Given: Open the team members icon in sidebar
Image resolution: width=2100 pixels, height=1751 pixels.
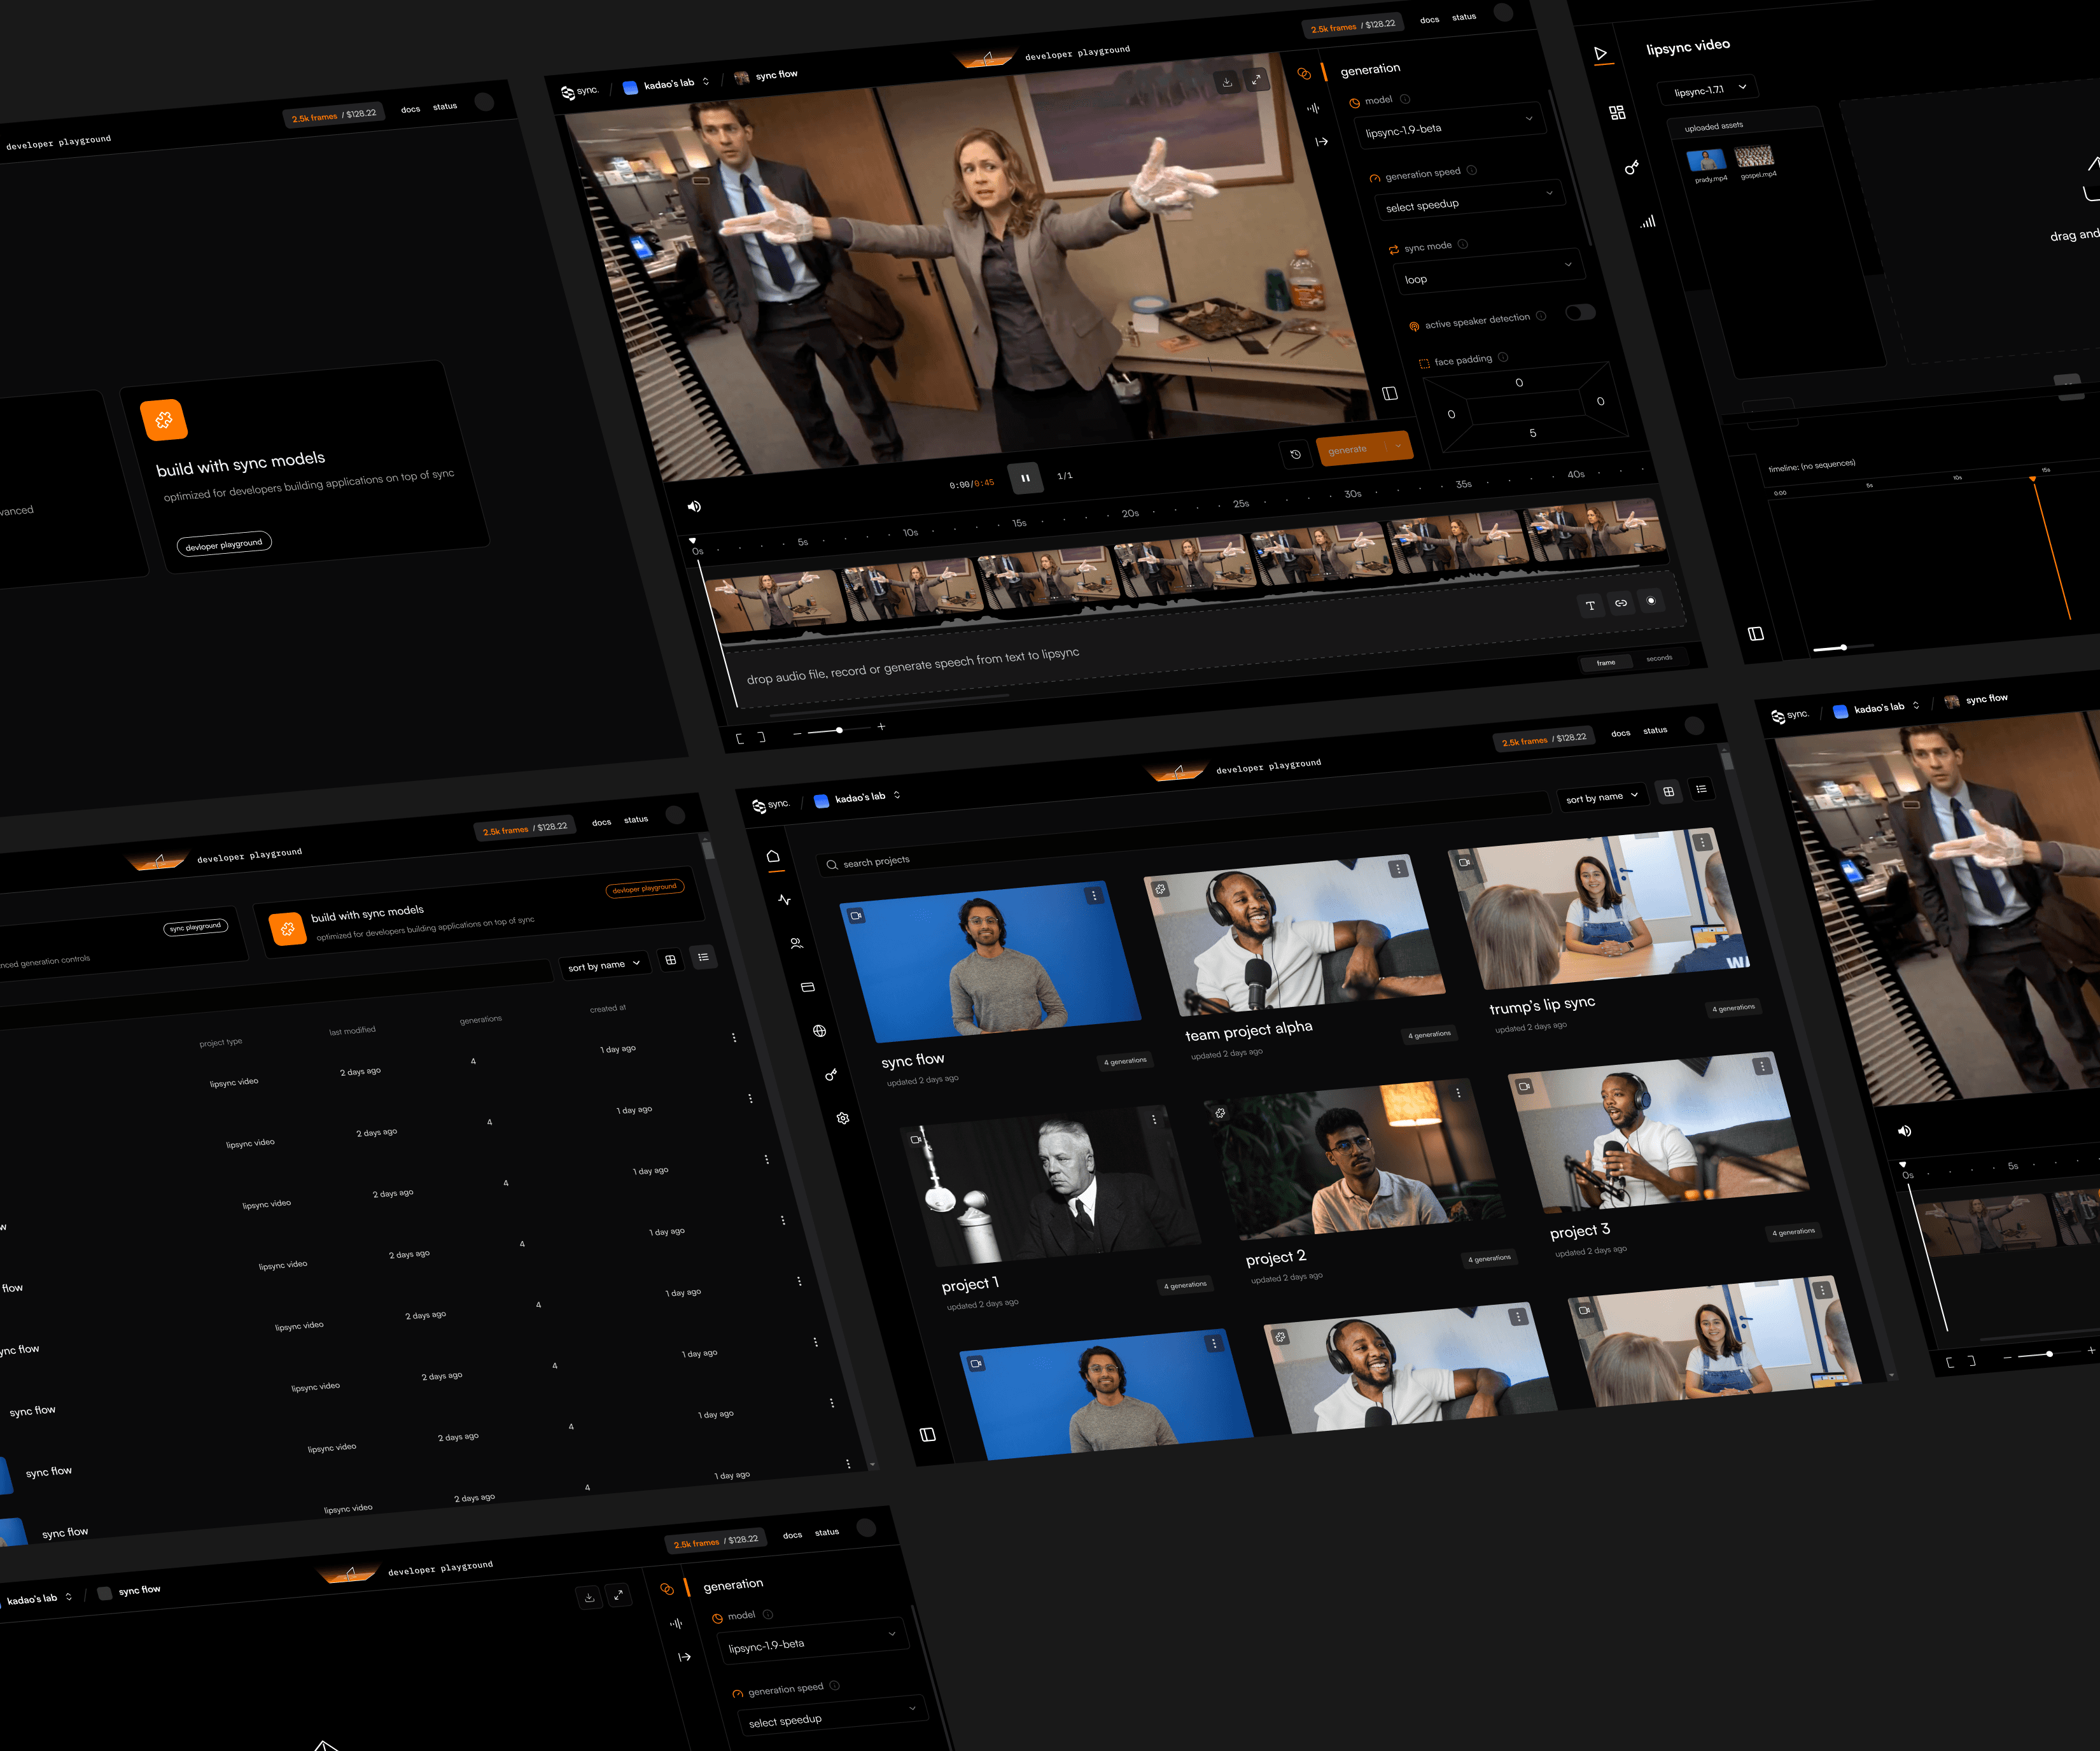Looking at the screenshot, I should (796, 943).
